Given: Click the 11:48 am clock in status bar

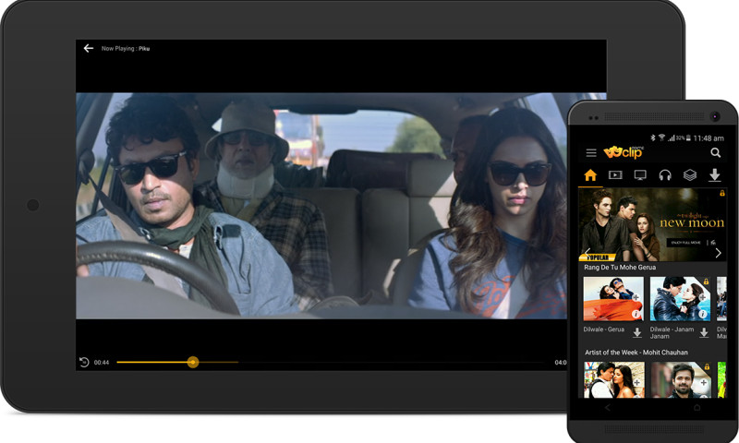Looking at the screenshot, I should tap(709, 138).
